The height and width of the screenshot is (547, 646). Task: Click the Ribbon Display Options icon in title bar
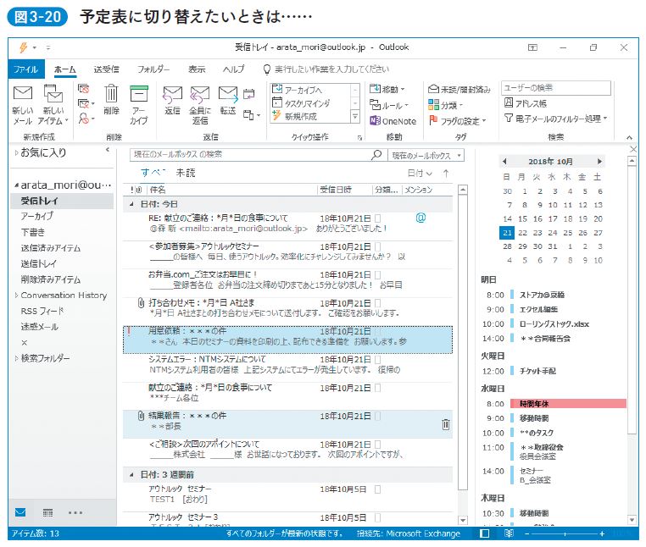tap(532, 47)
